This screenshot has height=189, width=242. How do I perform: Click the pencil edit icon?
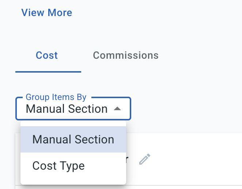[x=145, y=159]
